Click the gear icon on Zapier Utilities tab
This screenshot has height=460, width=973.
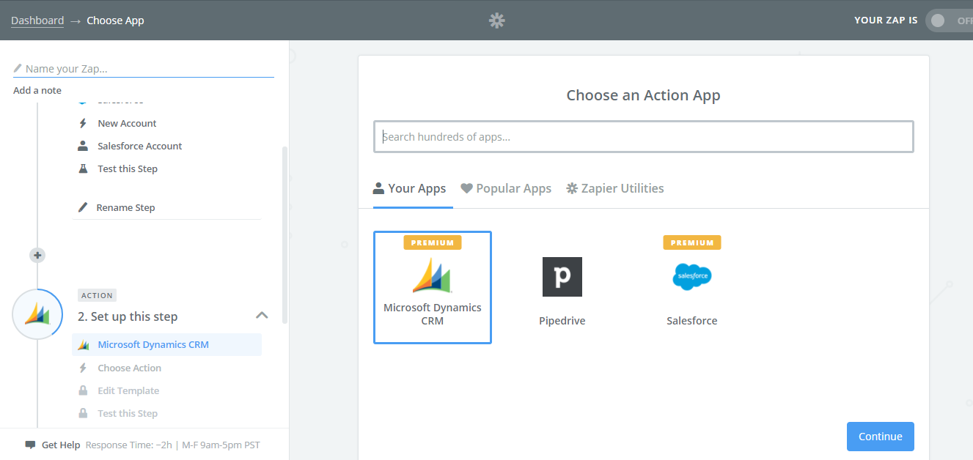pos(572,188)
